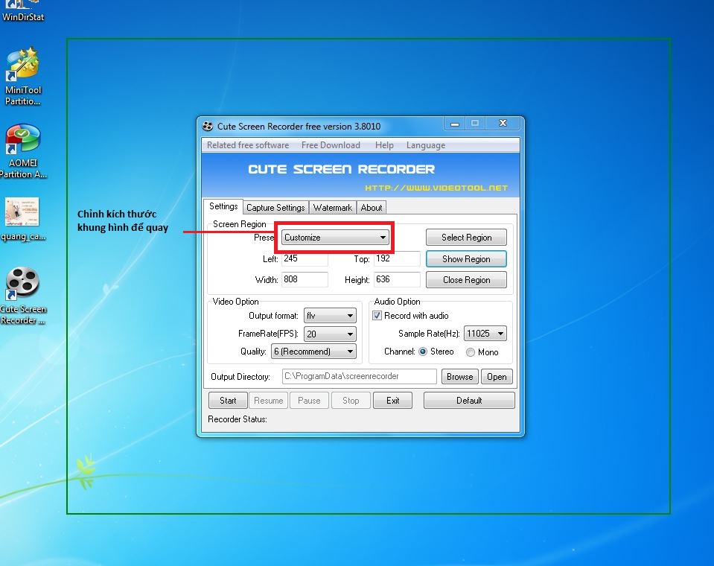714x566 pixels.
Task: Open the Language menu
Action: (425, 145)
